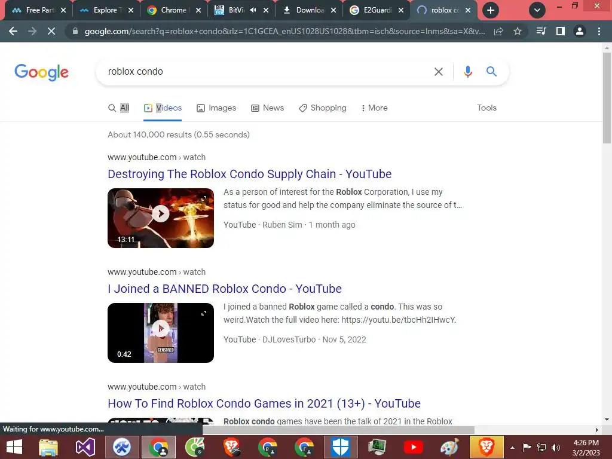Go back using the browser back arrow
This screenshot has width=612, height=459.
click(x=13, y=31)
